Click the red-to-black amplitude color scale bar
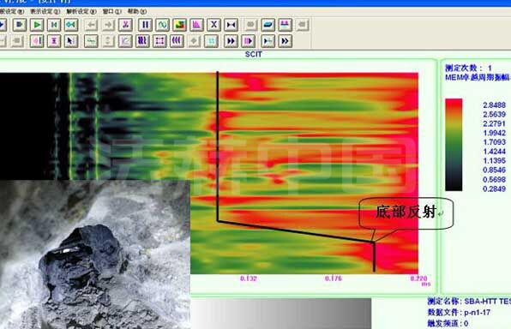 [454, 145]
